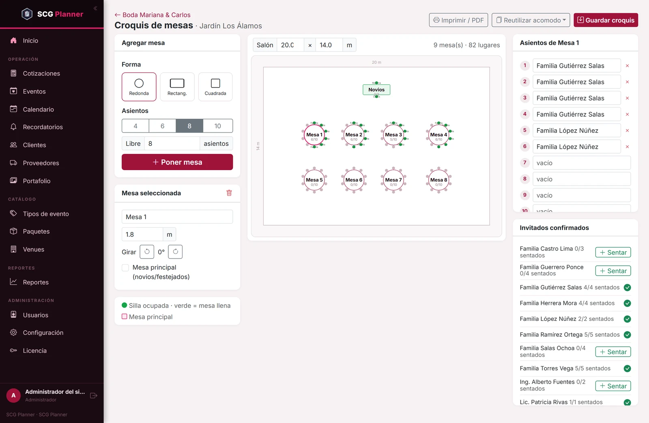Click Poner mesa button
This screenshot has width=649, height=423.
(x=177, y=162)
